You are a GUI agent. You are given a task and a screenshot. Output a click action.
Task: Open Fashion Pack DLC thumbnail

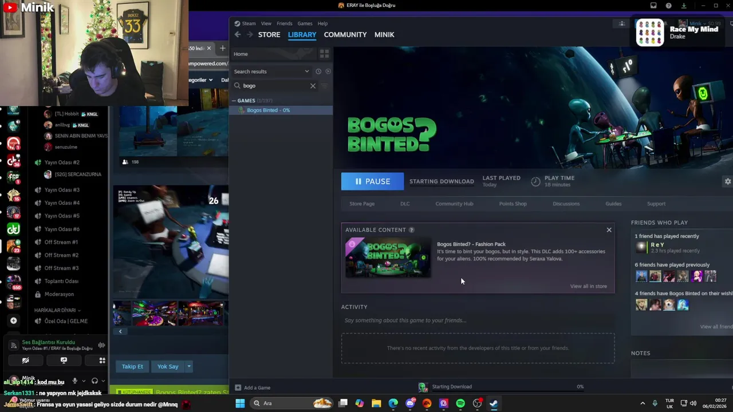(388, 257)
